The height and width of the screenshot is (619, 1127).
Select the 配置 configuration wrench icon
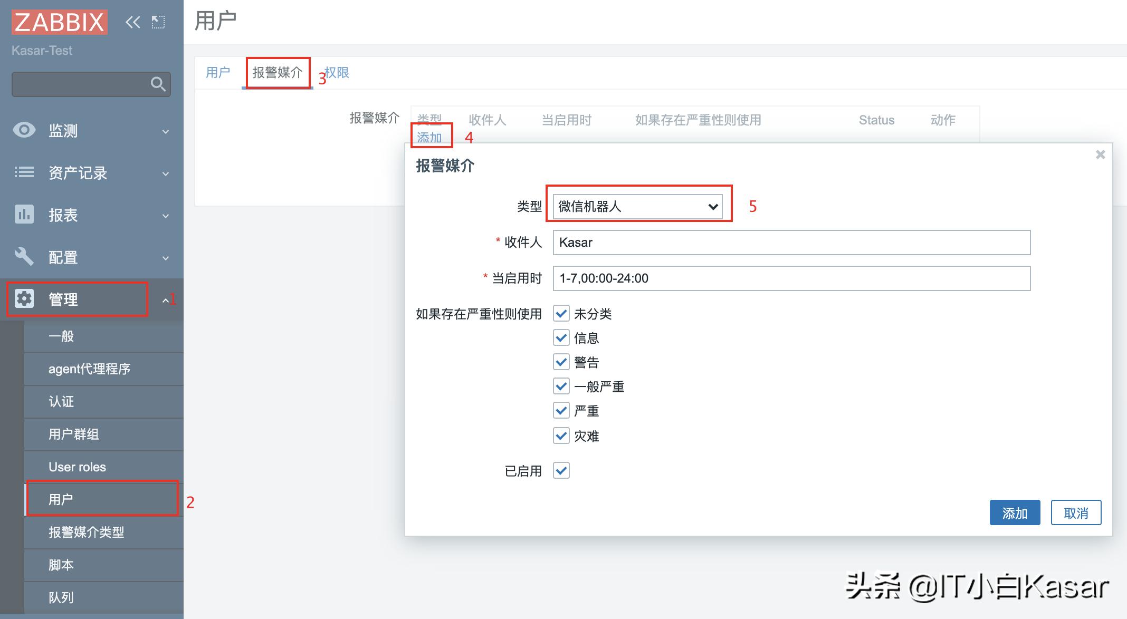[23, 257]
